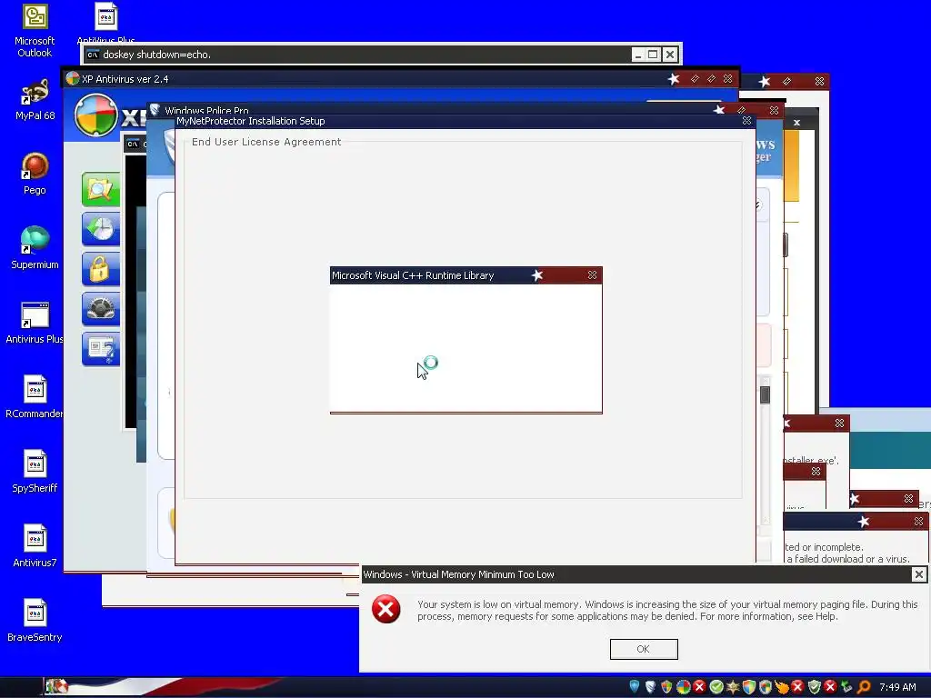Close the Windows Police Pro window
931x698 pixels.
[x=774, y=110]
